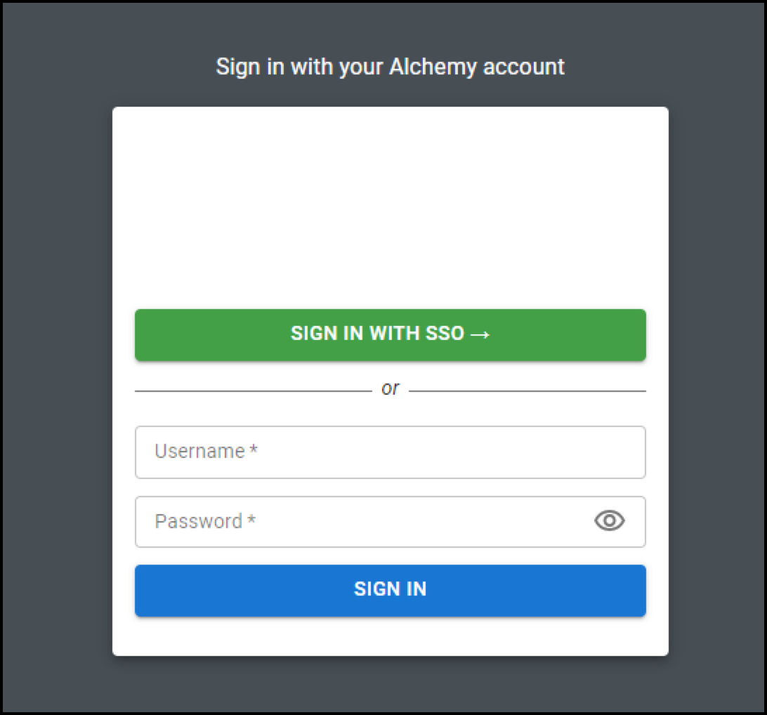Show password using the eye icon
The image size is (767, 715).
click(x=609, y=520)
